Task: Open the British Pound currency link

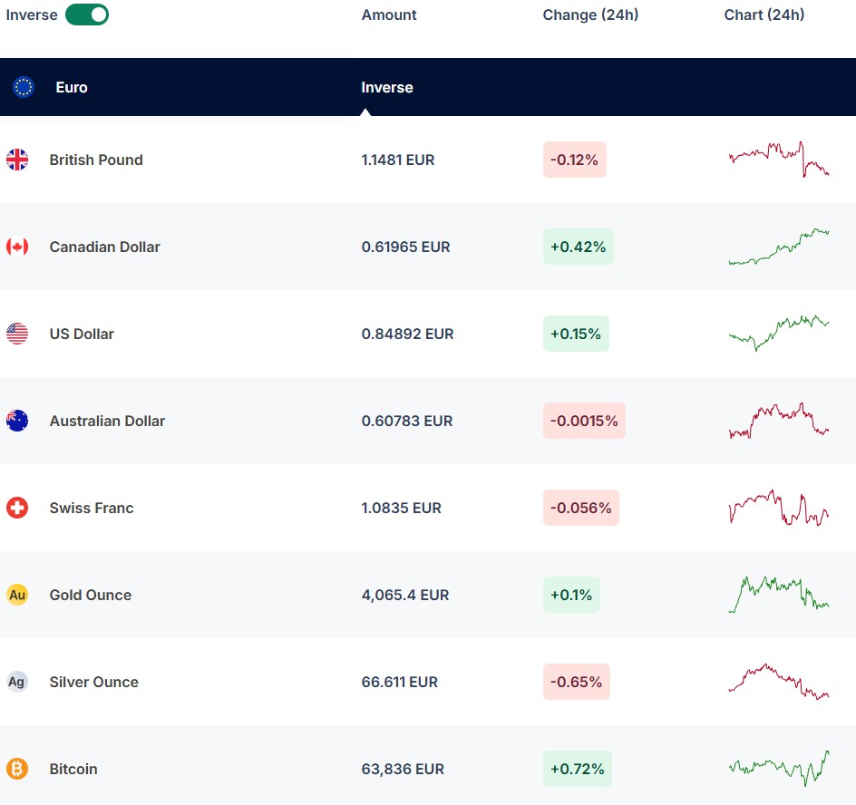Action: click(96, 160)
